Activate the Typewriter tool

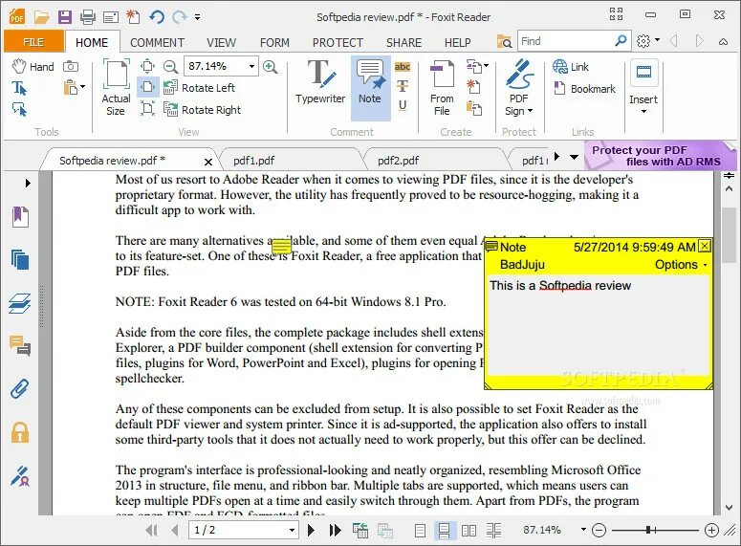coord(320,82)
